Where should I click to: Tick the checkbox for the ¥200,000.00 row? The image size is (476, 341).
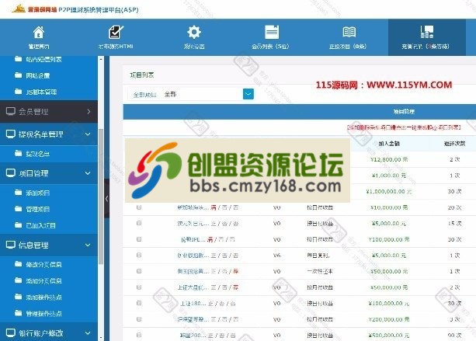click(139, 319)
